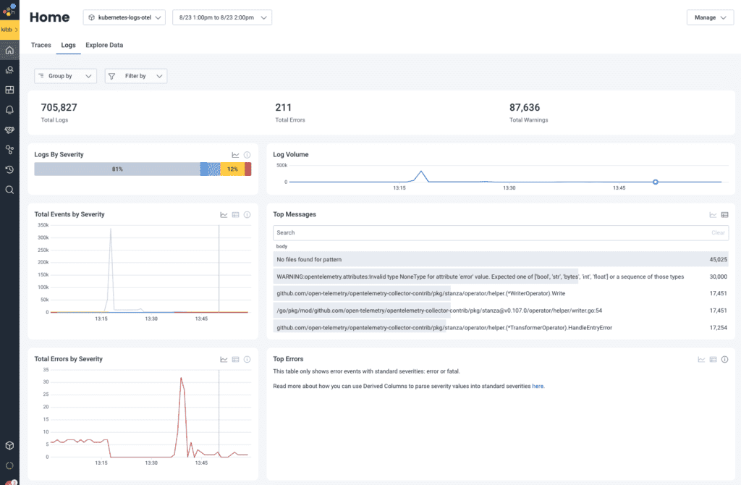
Task: Open the info tooltip on Logs By Severity
Action: click(x=246, y=154)
